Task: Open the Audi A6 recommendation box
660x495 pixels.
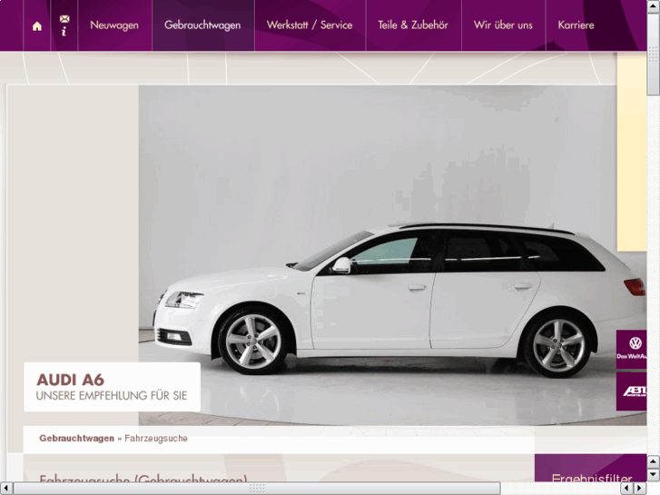Action: 112,387
